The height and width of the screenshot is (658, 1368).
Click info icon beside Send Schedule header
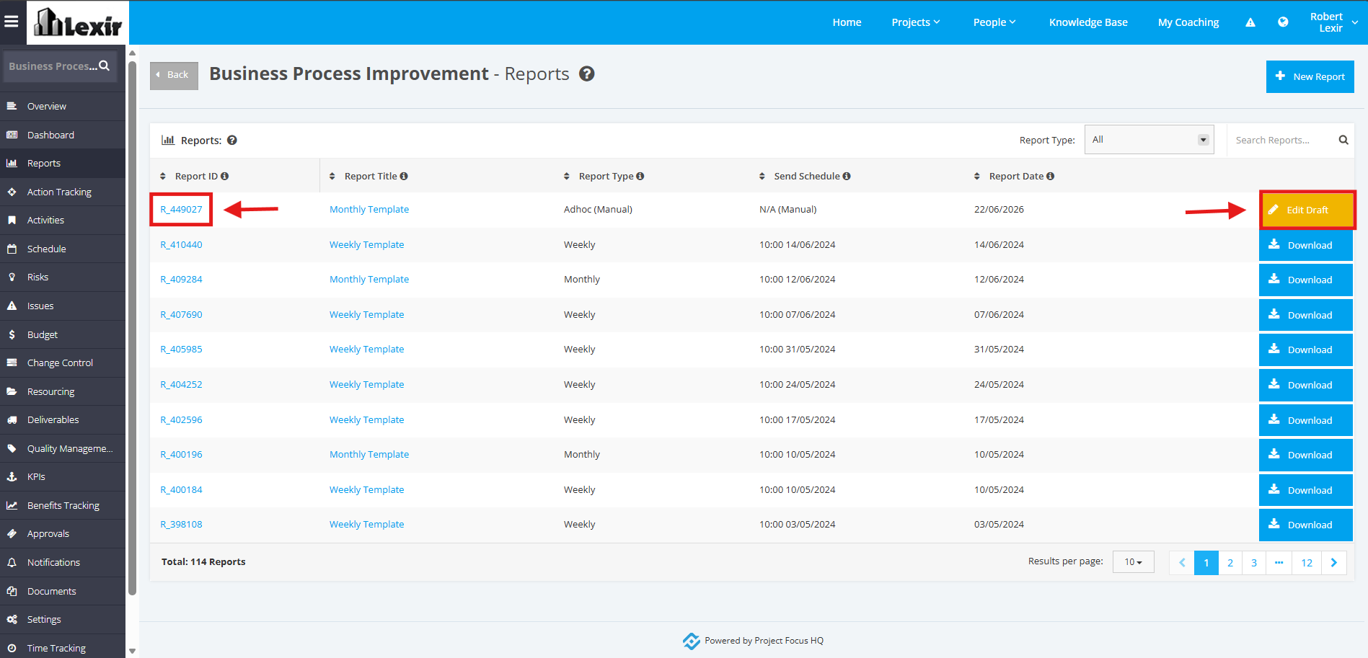[x=847, y=176]
